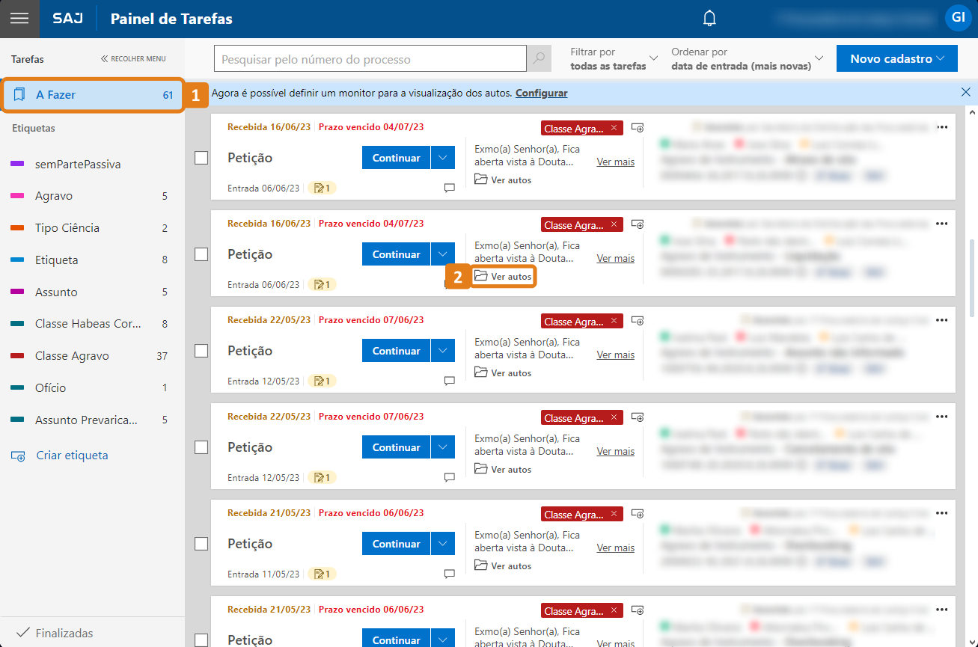The image size is (978, 647).
Task: Click Ver mais on the second task
Action: 615,258
